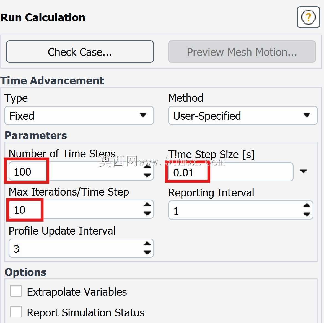
Task: Enable Report Simulation Status checkbox
Action: (16, 312)
